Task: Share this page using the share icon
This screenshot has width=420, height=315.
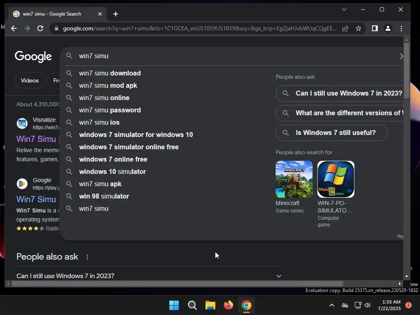Action: click(x=345, y=28)
